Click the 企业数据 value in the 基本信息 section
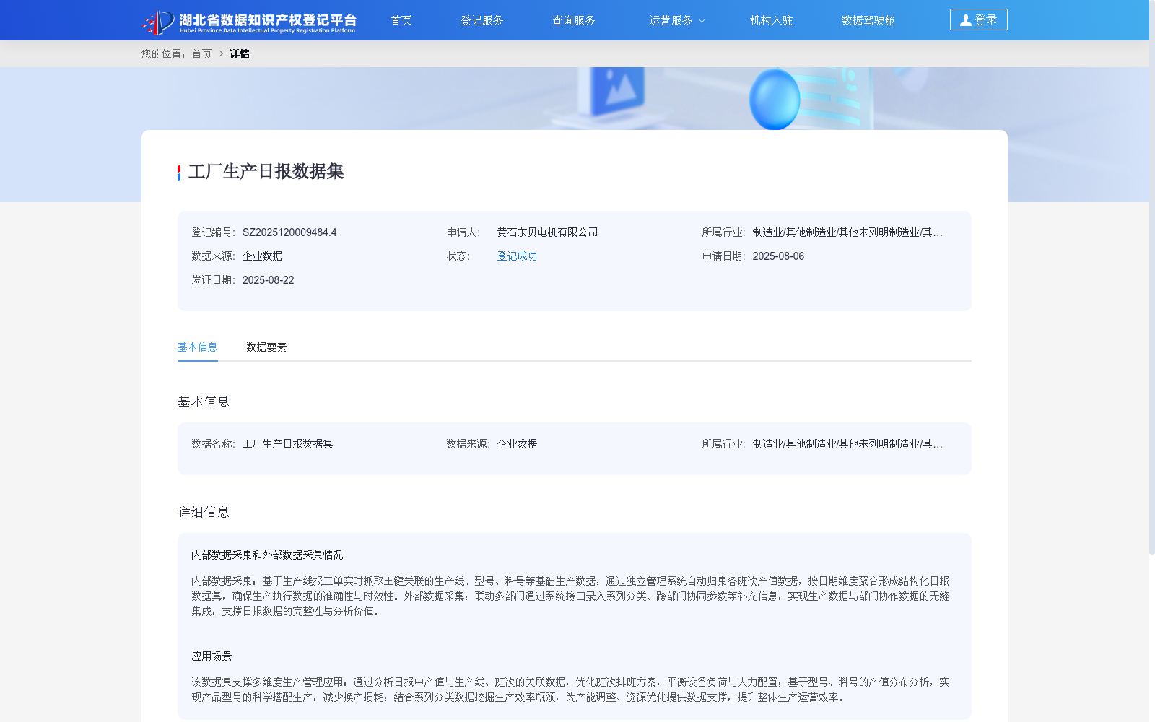Image resolution: width=1155 pixels, height=722 pixels. click(517, 444)
